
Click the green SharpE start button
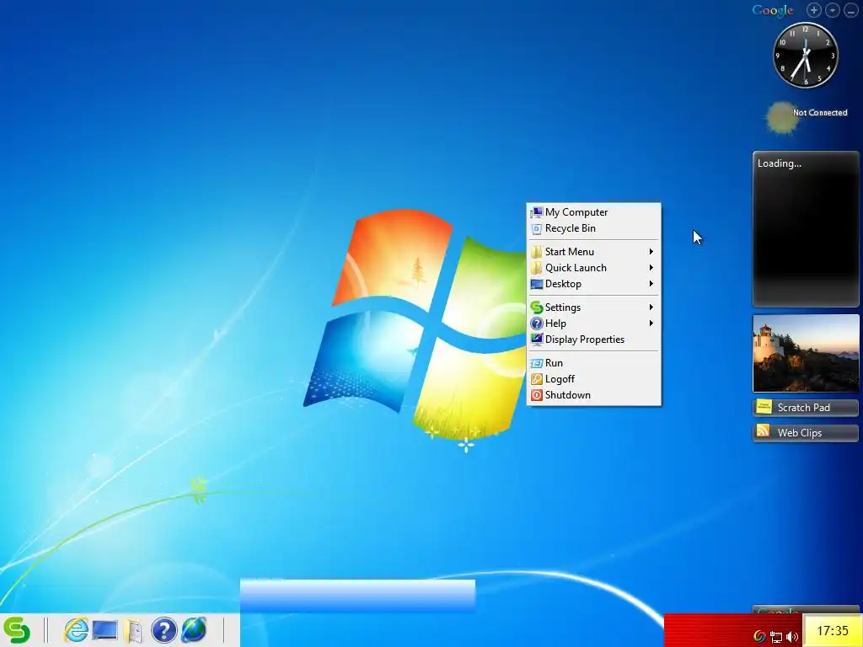click(x=17, y=630)
